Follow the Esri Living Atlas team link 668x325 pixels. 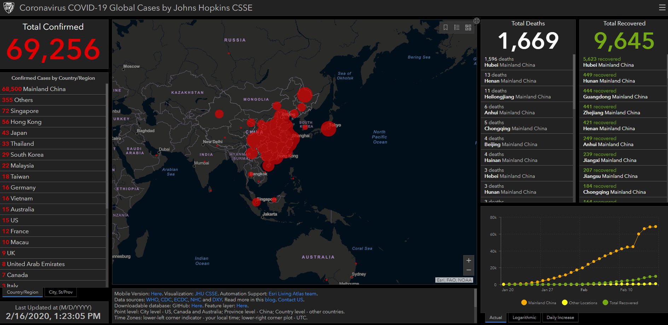tap(292, 294)
